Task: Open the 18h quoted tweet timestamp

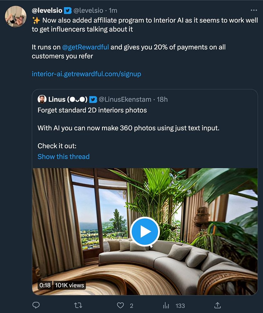Action: click(x=162, y=100)
